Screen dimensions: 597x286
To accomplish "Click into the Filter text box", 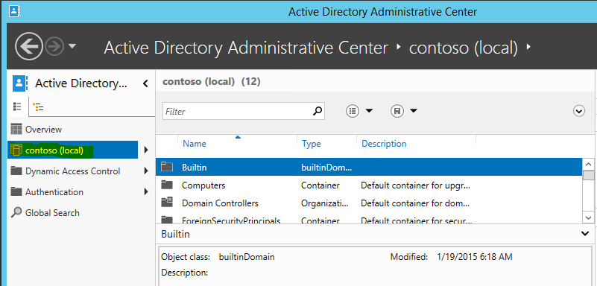I will pyautogui.click(x=237, y=111).
